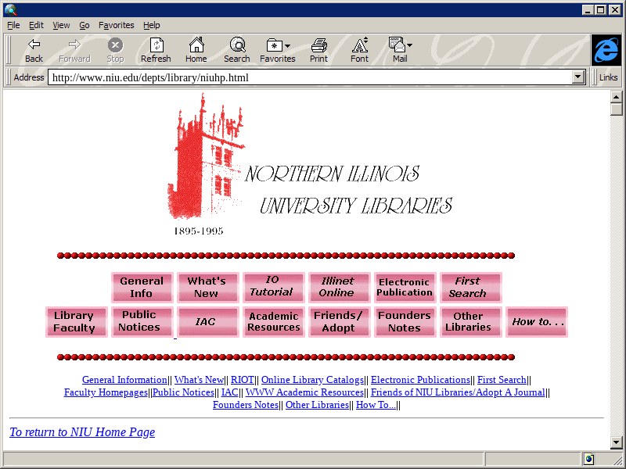Follow the Online Library Catalogs link
Screen dimensions: 626x469
click(312, 380)
